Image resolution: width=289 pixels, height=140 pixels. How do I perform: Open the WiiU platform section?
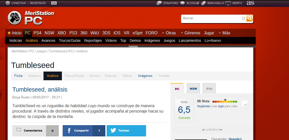pos(95,33)
